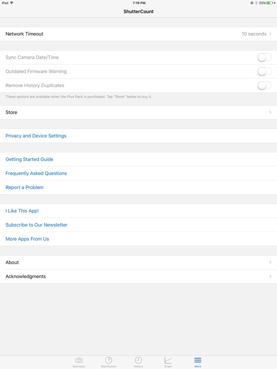Viewport: 277px width, 369px height.
Task: Tap the Bluetooth icon in status bar
Action: 256,3
